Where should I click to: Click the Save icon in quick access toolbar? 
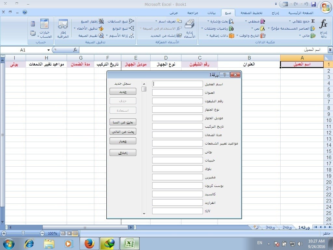point(313,4)
